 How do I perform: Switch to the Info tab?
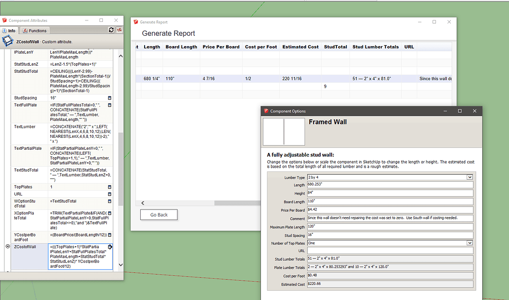pyautogui.click(x=10, y=30)
